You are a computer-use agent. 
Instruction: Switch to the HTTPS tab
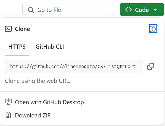(x=17, y=47)
